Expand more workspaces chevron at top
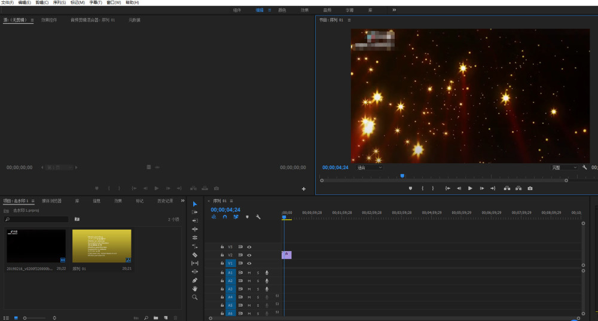This screenshot has width=598, height=321. [x=394, y=10]
